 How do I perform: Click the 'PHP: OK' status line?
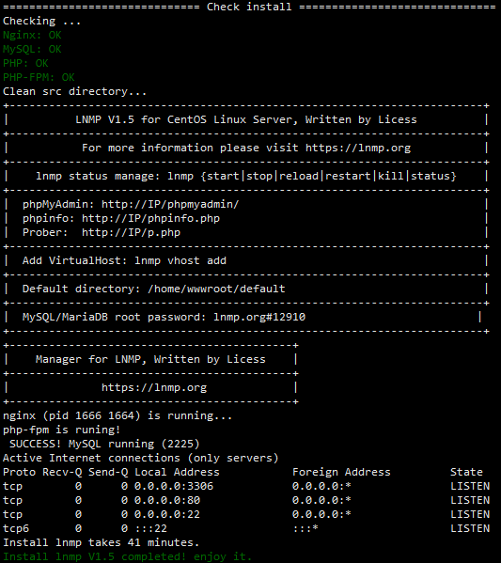click(25, 63)
